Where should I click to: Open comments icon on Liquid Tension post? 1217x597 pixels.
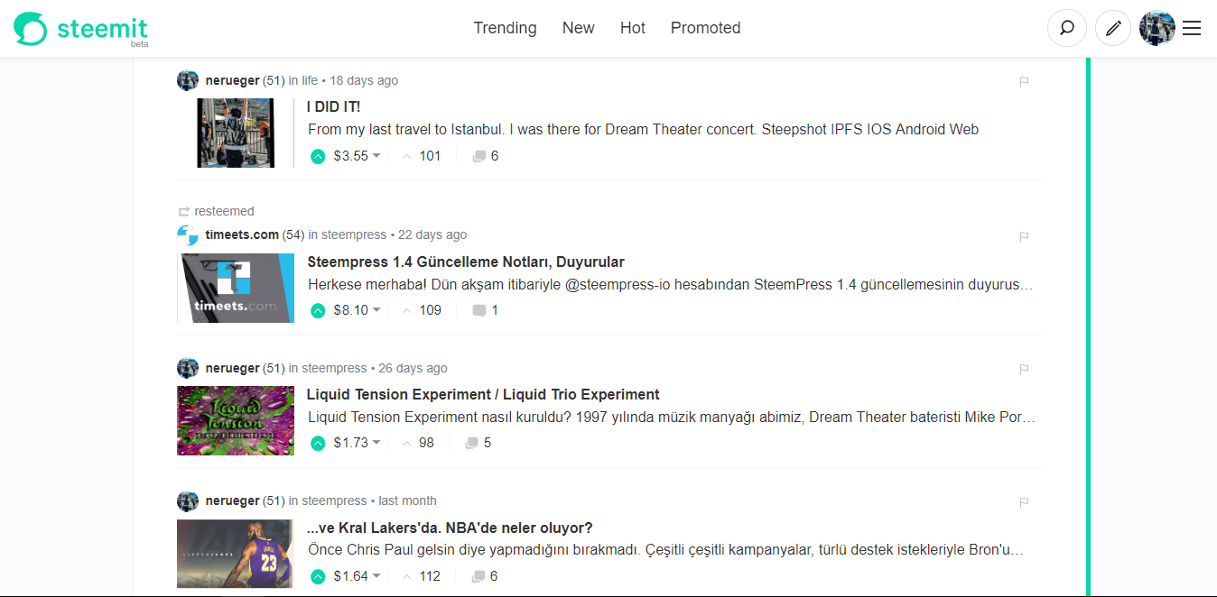pos(471,443)
